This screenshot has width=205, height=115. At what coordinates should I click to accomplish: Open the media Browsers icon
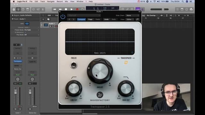[x=191, y=9]
